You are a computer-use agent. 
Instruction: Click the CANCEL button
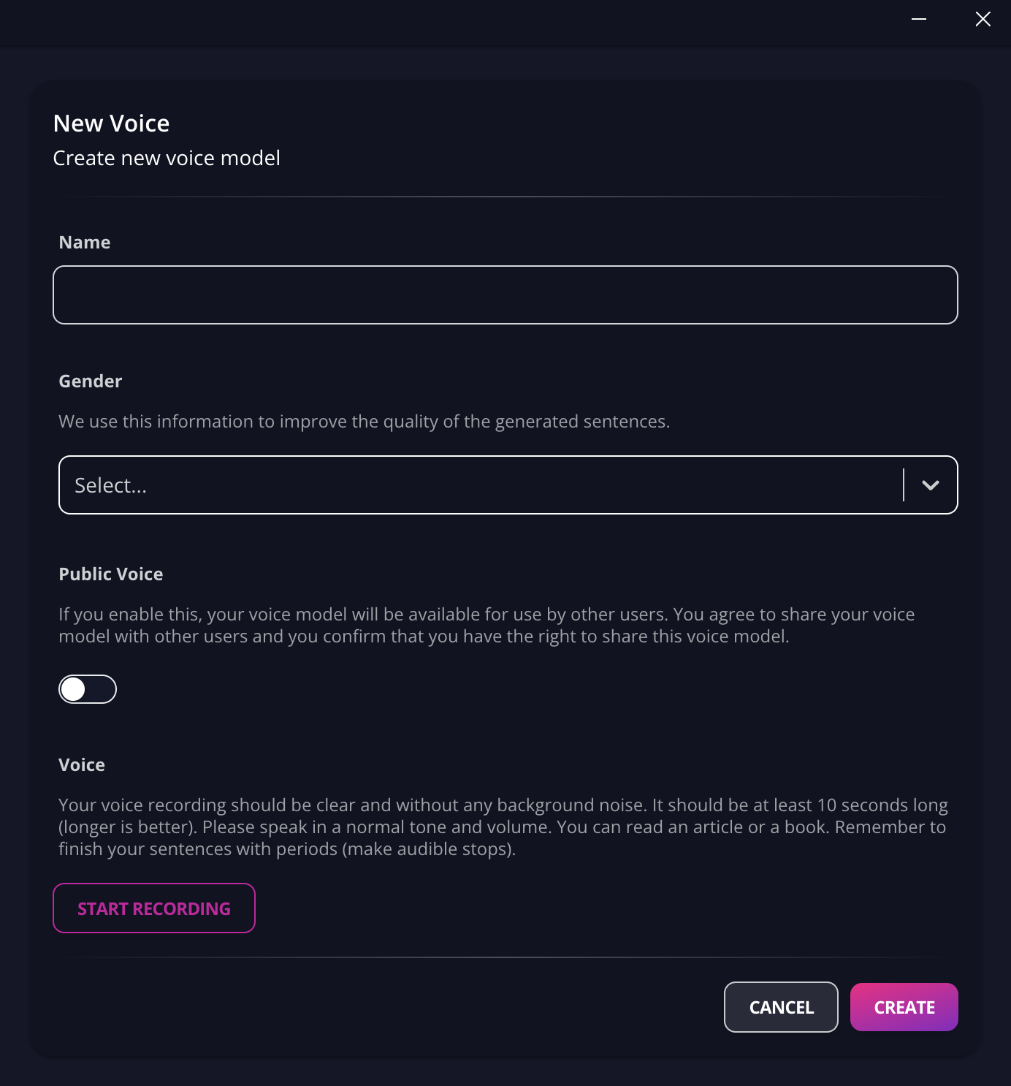click(781, 1007)
